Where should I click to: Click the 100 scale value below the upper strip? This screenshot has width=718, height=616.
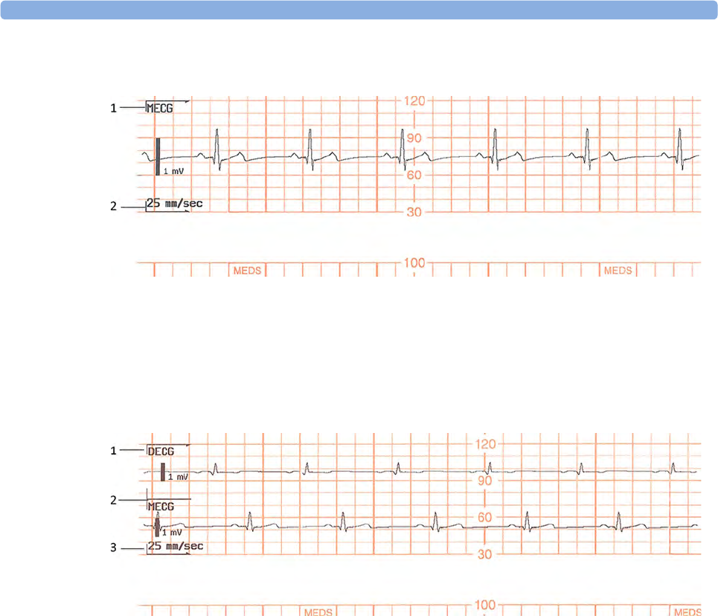coord(414,263)
